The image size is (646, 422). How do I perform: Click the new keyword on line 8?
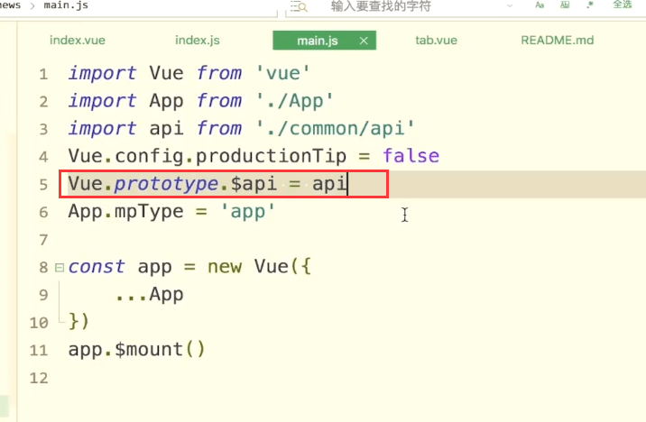pyautogui.click(x=225, y=267)
